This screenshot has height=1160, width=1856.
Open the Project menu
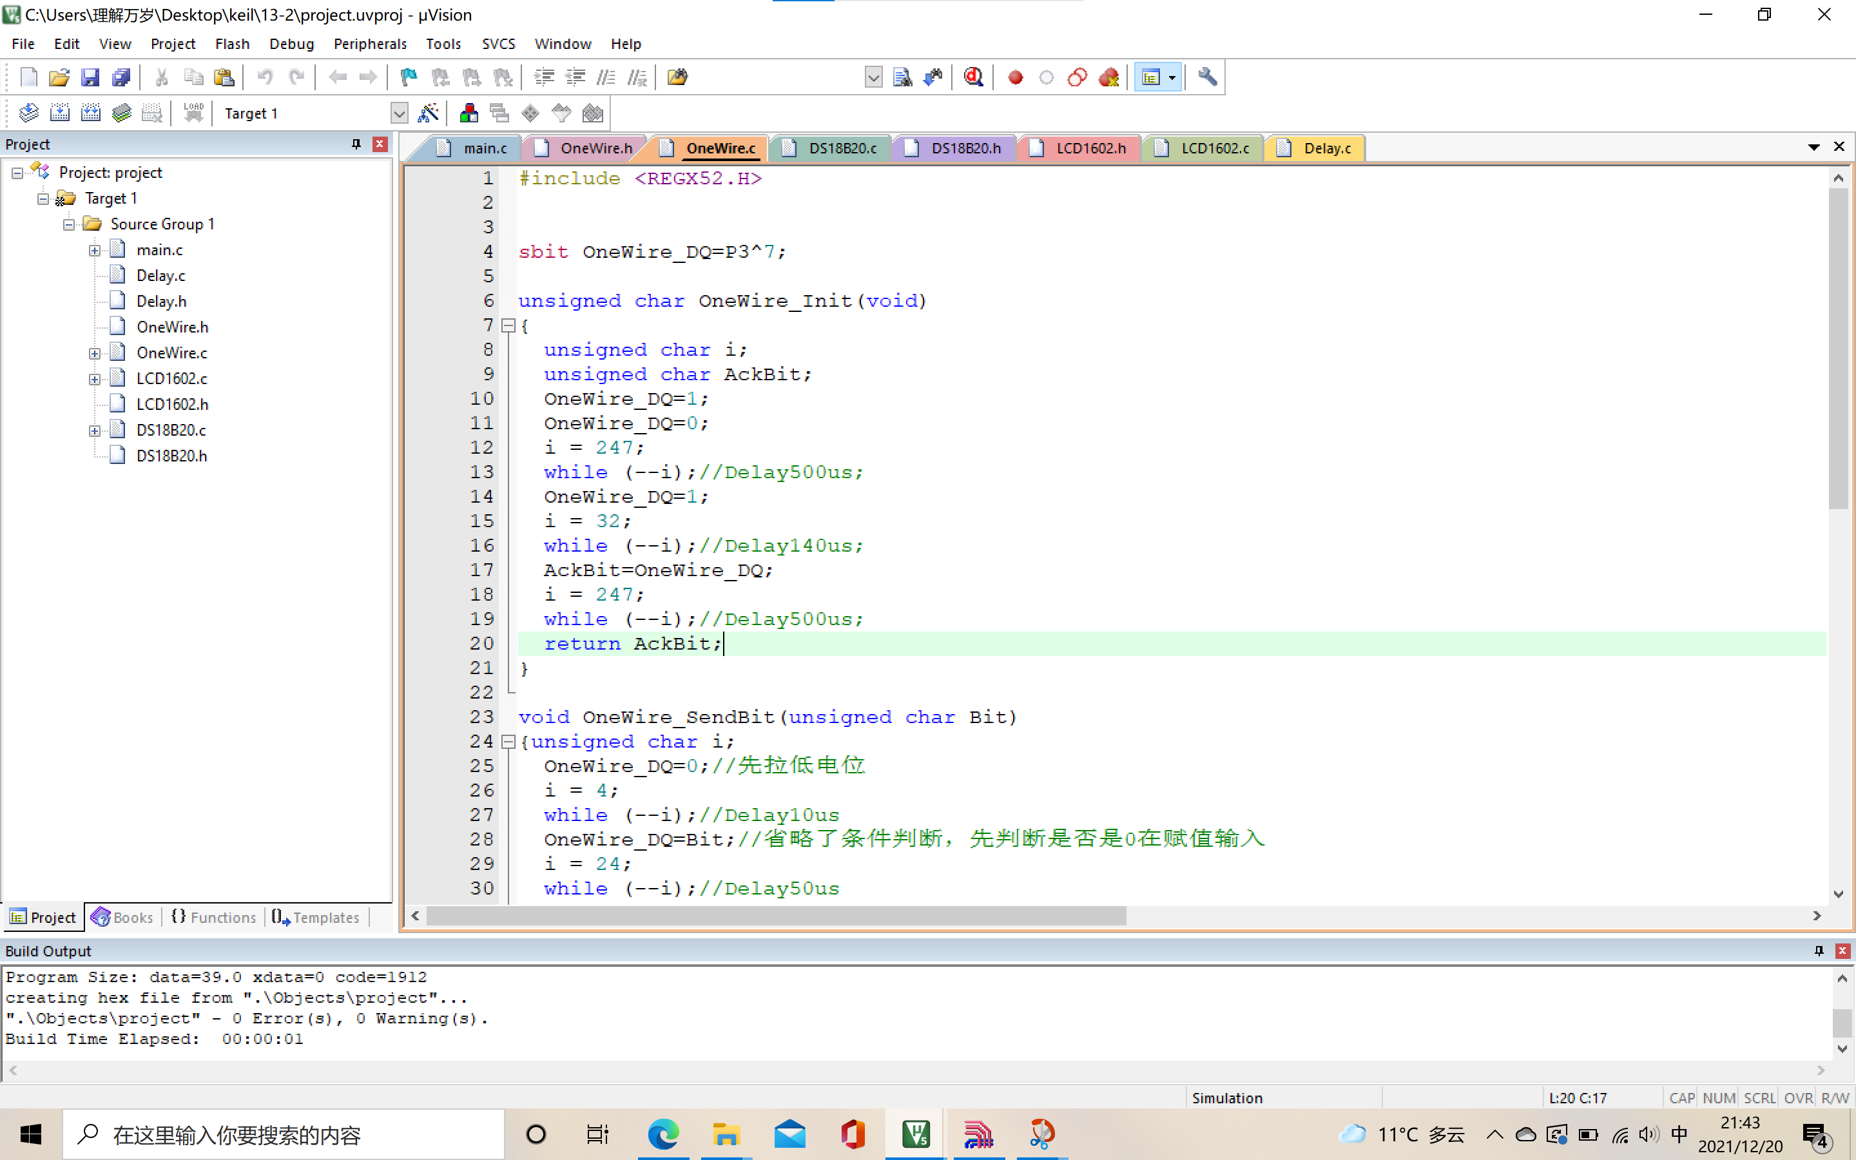(x=173, y=44)
